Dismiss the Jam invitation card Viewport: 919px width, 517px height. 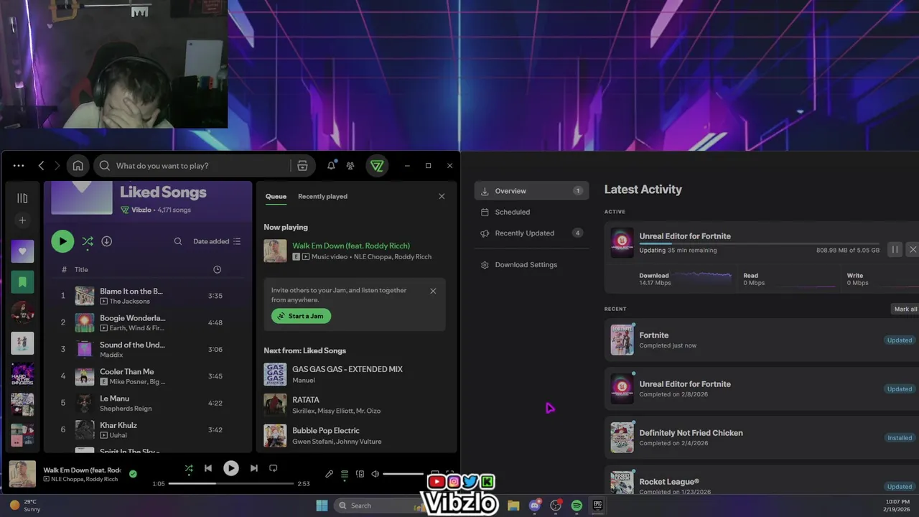tap(433, 291)
